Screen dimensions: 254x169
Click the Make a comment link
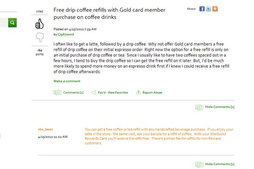[x=67, y=81]
